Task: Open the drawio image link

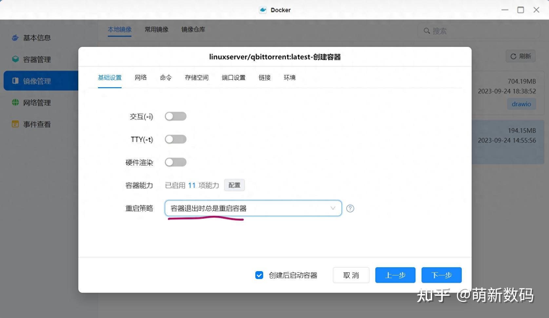Action: click(521, 104)
